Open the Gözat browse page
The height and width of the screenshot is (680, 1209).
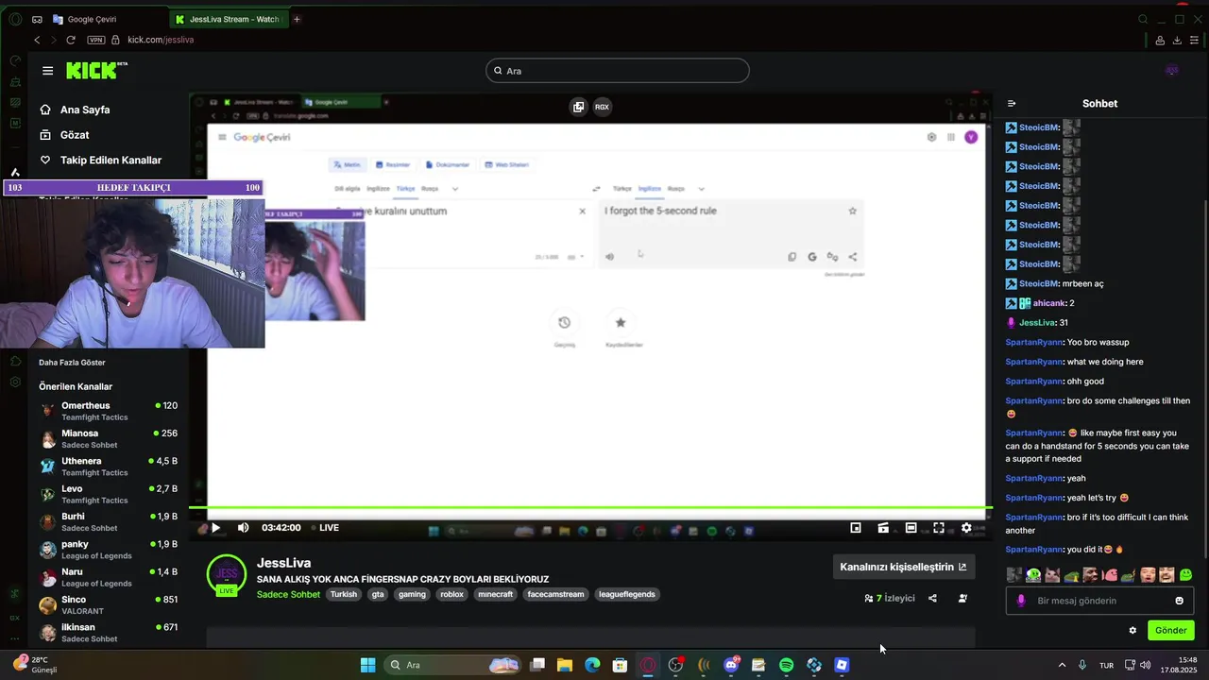point(64,135)
